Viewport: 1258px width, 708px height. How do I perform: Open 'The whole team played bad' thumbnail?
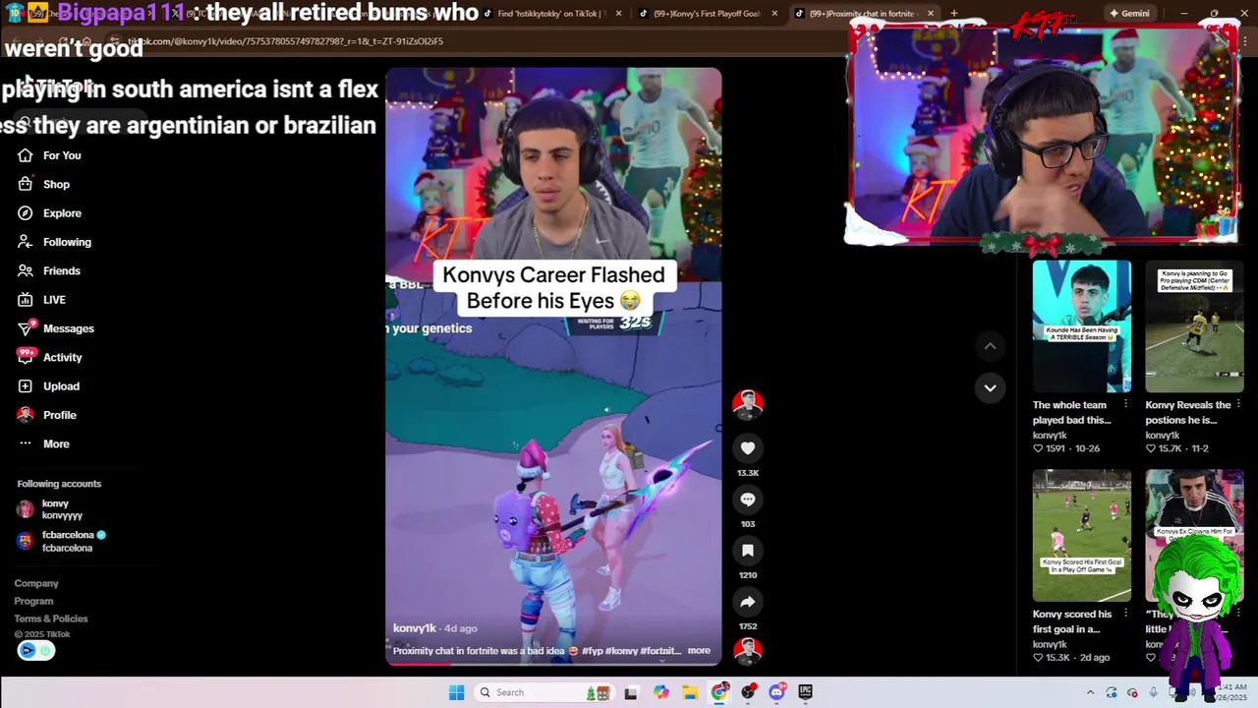(1081, 326)
